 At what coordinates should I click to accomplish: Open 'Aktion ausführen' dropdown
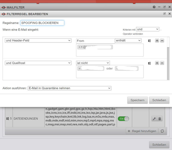[69, 88]
